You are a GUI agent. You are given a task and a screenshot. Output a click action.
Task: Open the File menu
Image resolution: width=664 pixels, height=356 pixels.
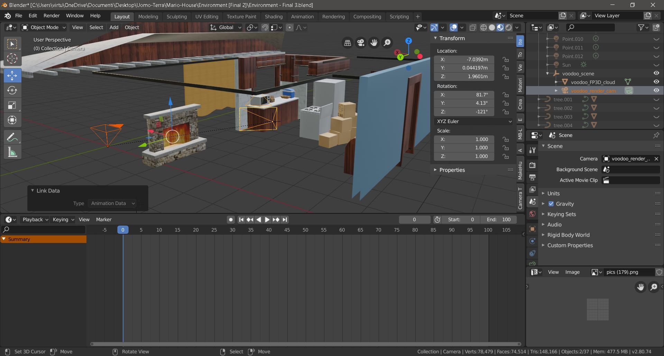[x=19, y=16]
